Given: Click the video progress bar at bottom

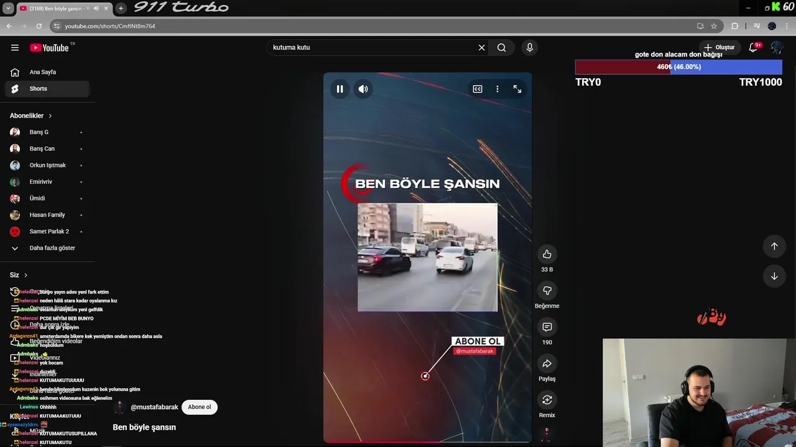Looking at the screenshot, I should pyautogui.click(x=427, y=441).
